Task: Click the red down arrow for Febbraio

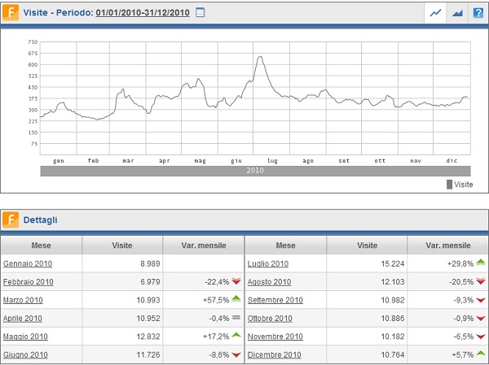Action: coord(236,281)
